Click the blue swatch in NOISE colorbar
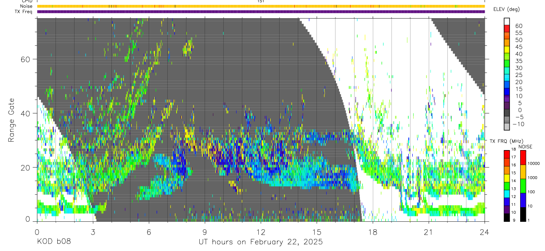Screen dimensions: 545x251 point(523,200)
